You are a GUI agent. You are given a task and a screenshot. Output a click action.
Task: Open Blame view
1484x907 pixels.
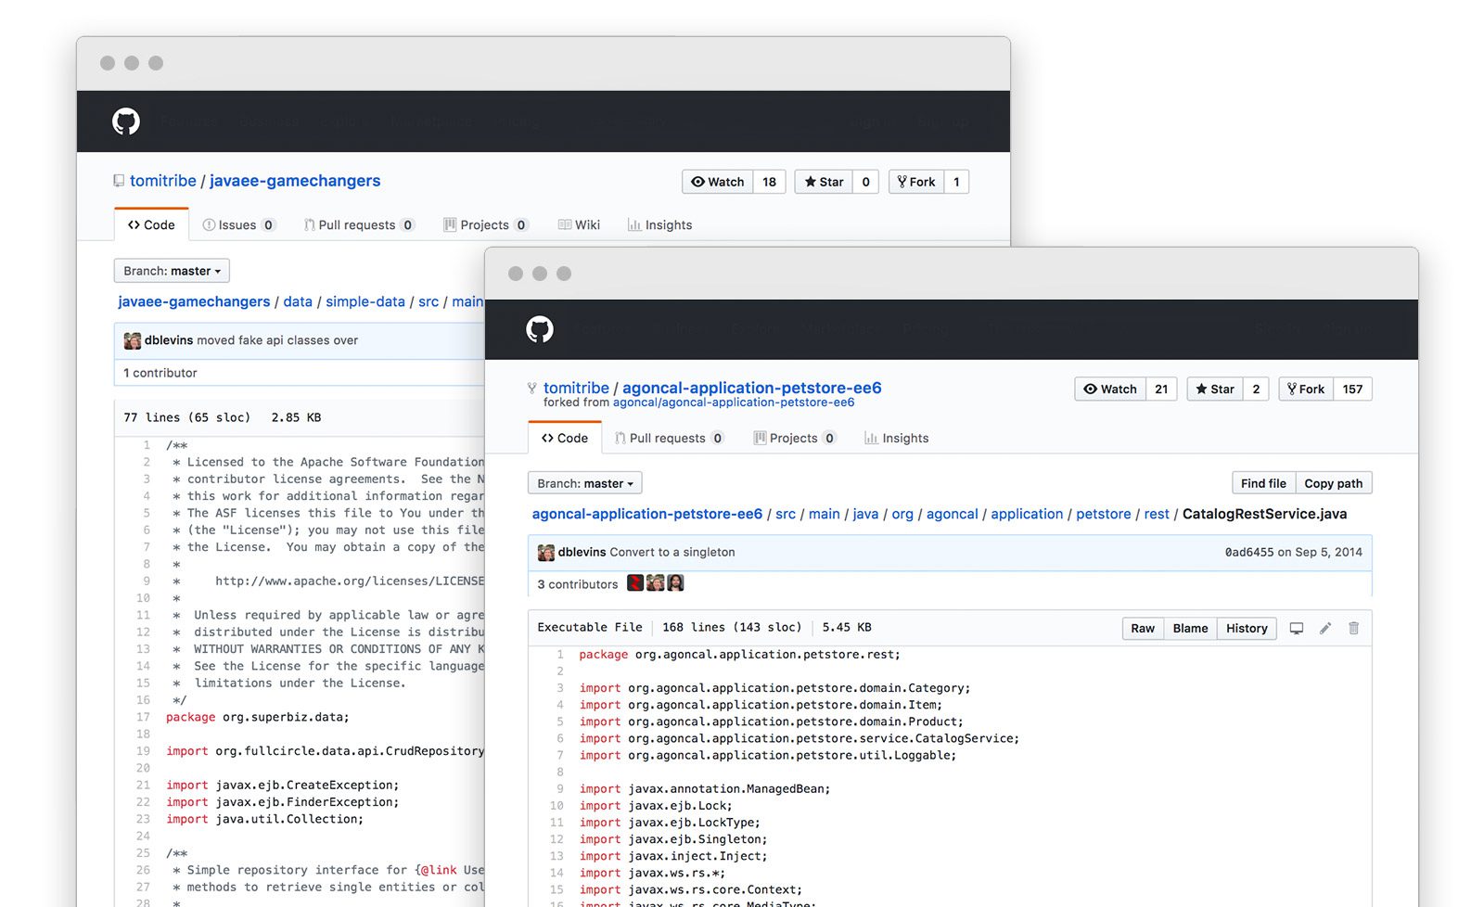coord(1190,628)
